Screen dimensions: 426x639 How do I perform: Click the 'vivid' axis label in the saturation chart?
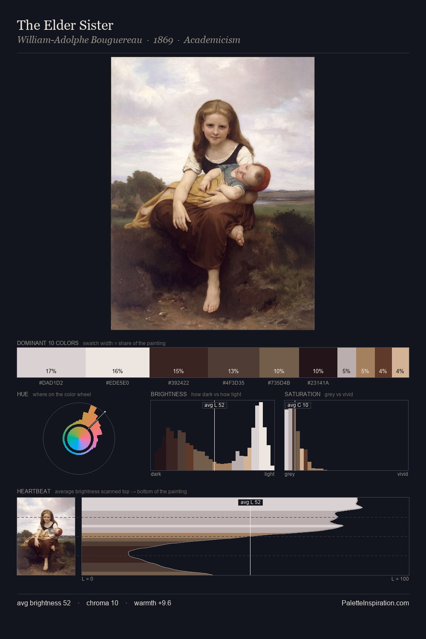[x=403, y=474]
